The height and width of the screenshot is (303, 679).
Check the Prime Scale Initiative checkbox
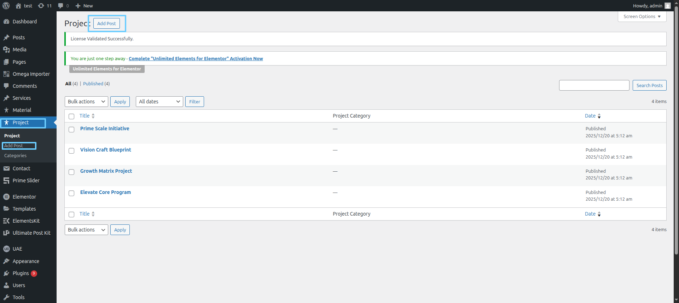click(x=71, y=130)
